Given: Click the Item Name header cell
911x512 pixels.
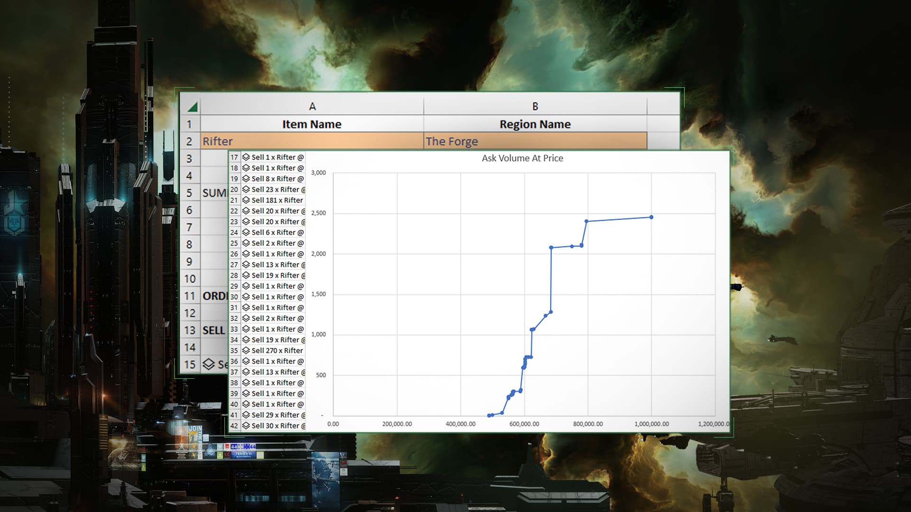Looking at the screenshot, I should tap(312, 124).
